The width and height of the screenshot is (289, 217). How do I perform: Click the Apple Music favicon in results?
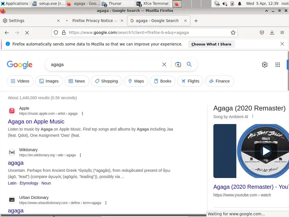pos(12,111)
